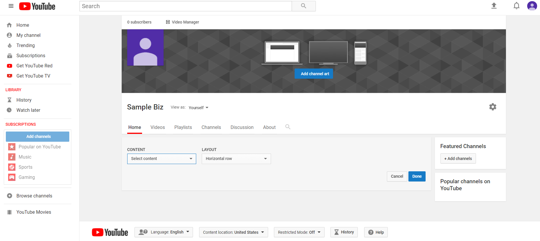Click the Get YouTube TV icon
This screenshot has width=540, height=241.
coord(10,76)
